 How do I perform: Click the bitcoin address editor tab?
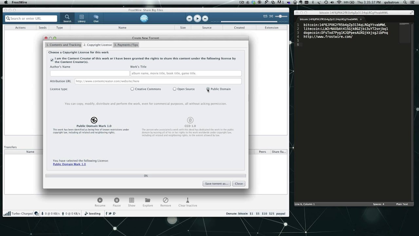coord(329,19)
